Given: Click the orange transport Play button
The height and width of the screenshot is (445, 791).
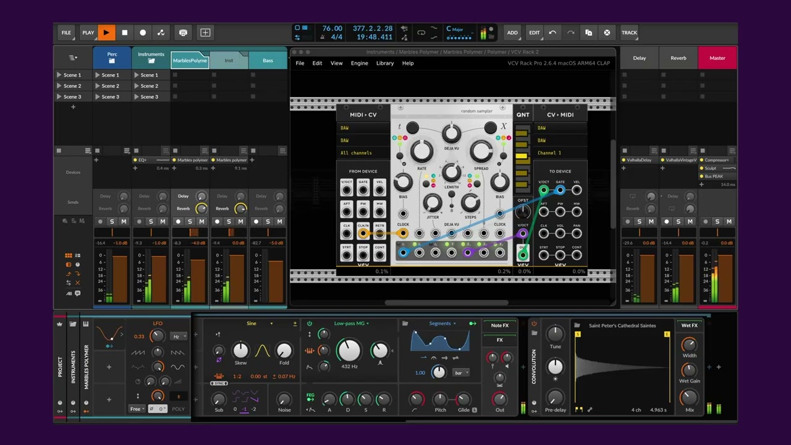Looking at the screenshot, I should pos(106,33).
